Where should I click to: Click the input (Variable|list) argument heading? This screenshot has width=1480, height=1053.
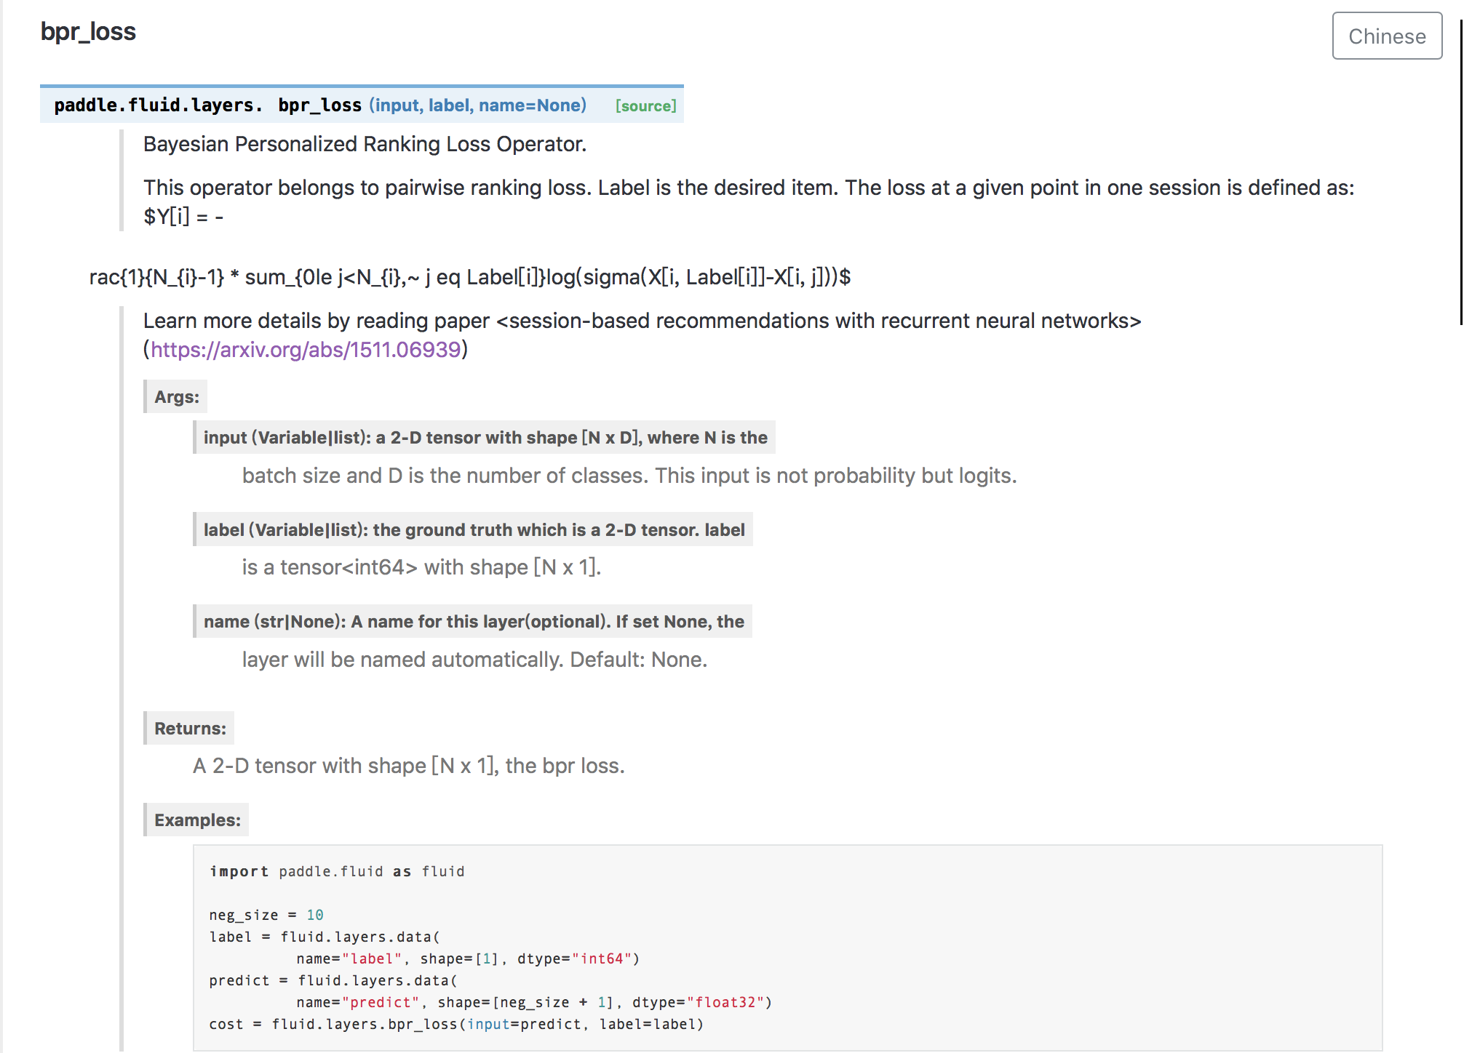(485, 438)
